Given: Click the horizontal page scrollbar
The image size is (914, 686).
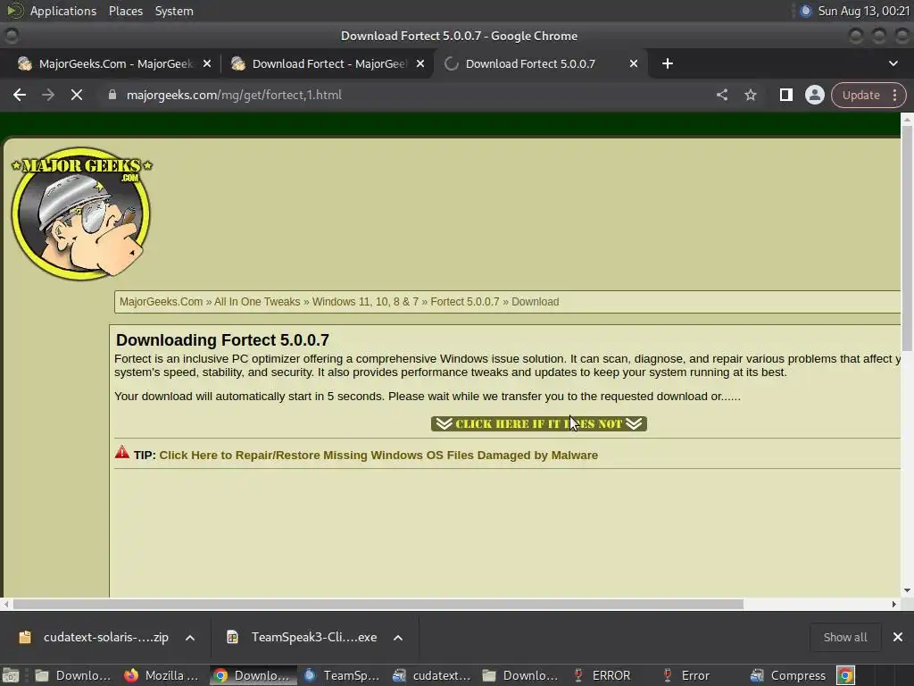Looking at the screenshot, I should (x=378, y=605).
